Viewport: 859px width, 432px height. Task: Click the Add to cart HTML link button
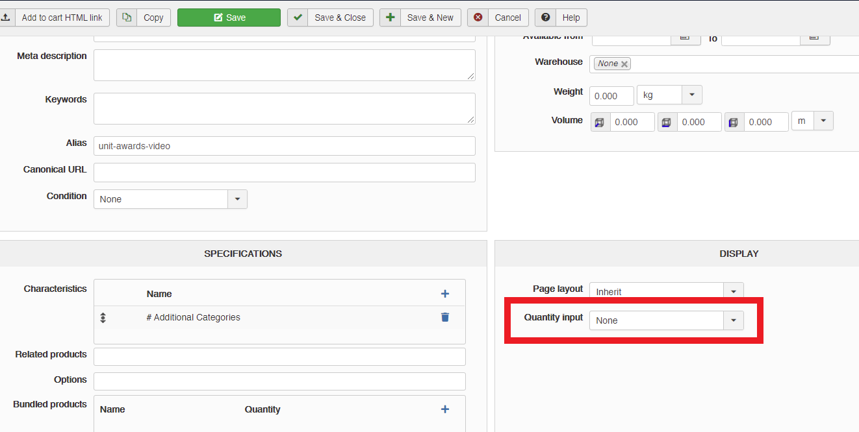click(55, 18)
